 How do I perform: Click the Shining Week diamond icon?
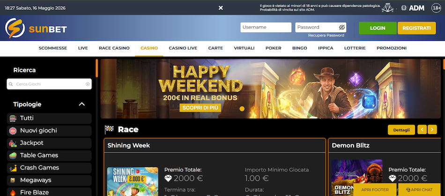168,178
